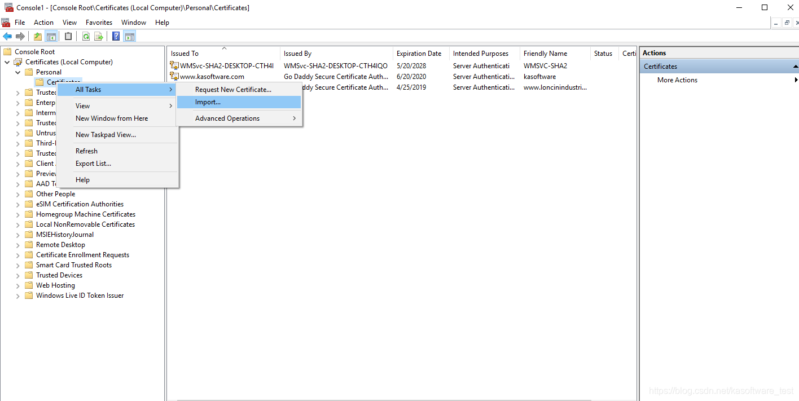Click the Certificates (Local Computer) snap-in icon
This screenshot has height=401, width=799.
pyautogui.click(x=18, y=62)
